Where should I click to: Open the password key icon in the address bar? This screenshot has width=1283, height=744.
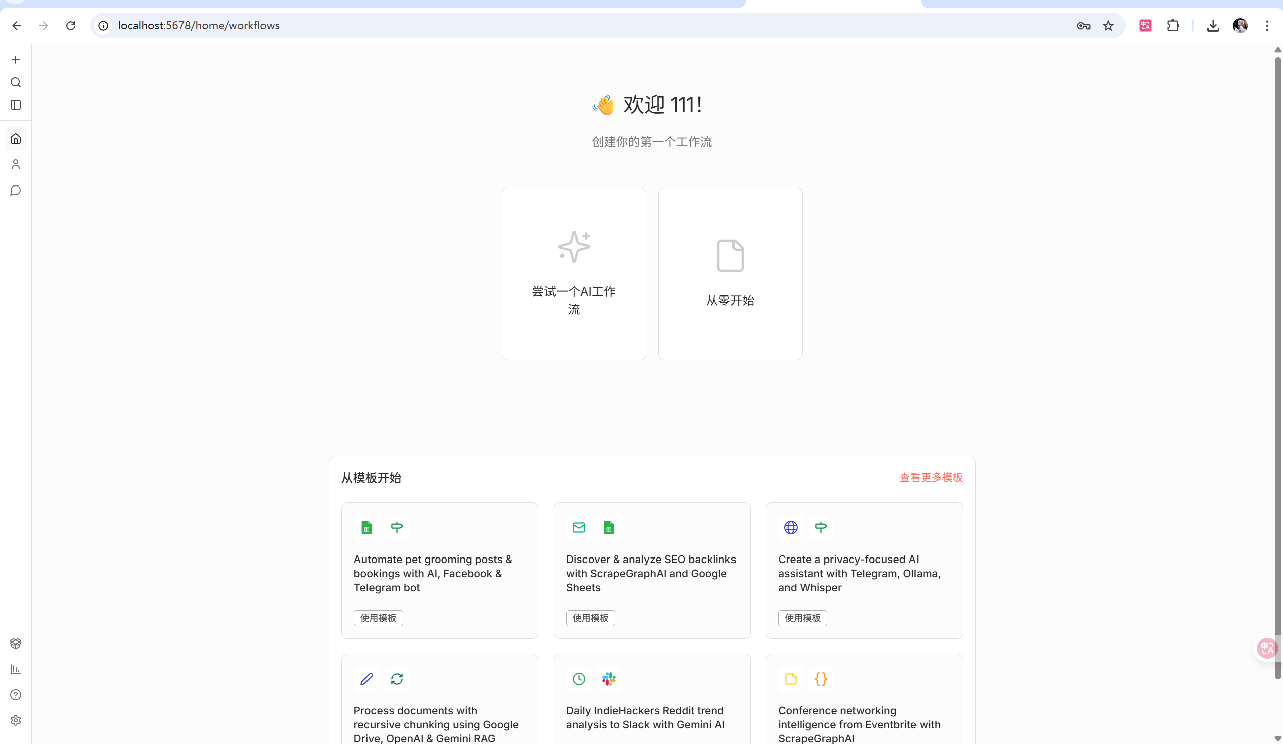click(1083, 26)
